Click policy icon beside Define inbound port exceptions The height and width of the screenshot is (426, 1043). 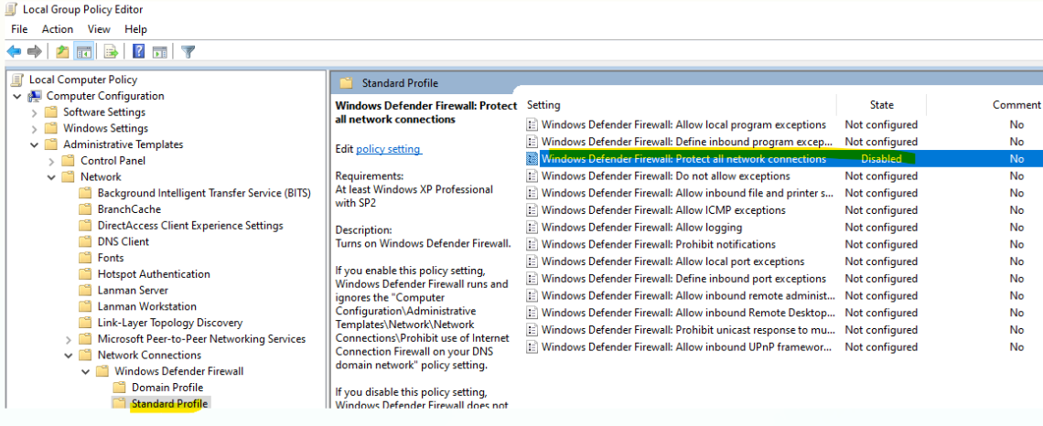(x=532, y=279)
